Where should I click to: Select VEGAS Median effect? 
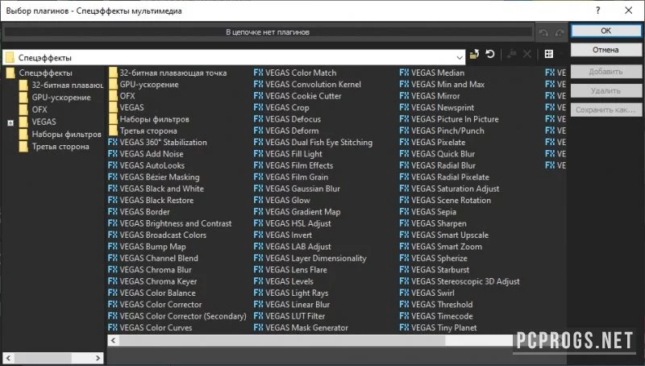point(432,73)
